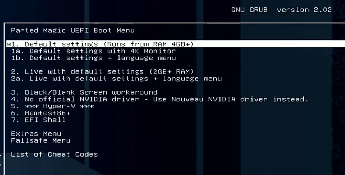
Task: Select 1b Default settings + language menu
Action: 94,58
